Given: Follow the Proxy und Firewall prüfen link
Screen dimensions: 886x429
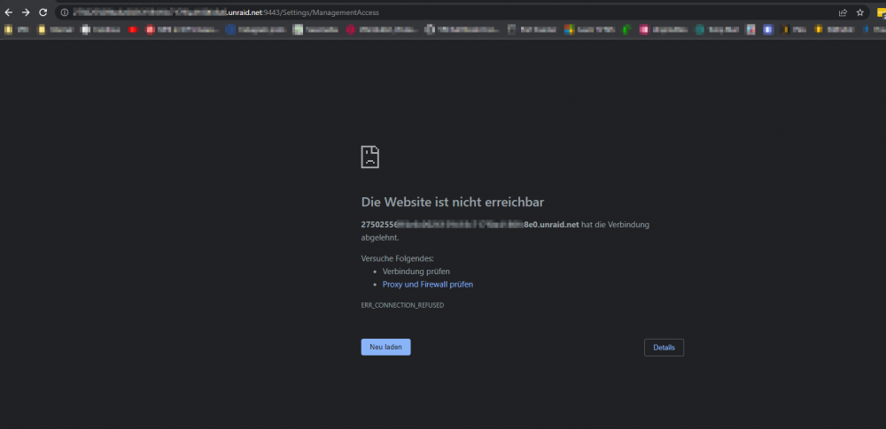Looking at the screenshot, I should pos(428,285).
